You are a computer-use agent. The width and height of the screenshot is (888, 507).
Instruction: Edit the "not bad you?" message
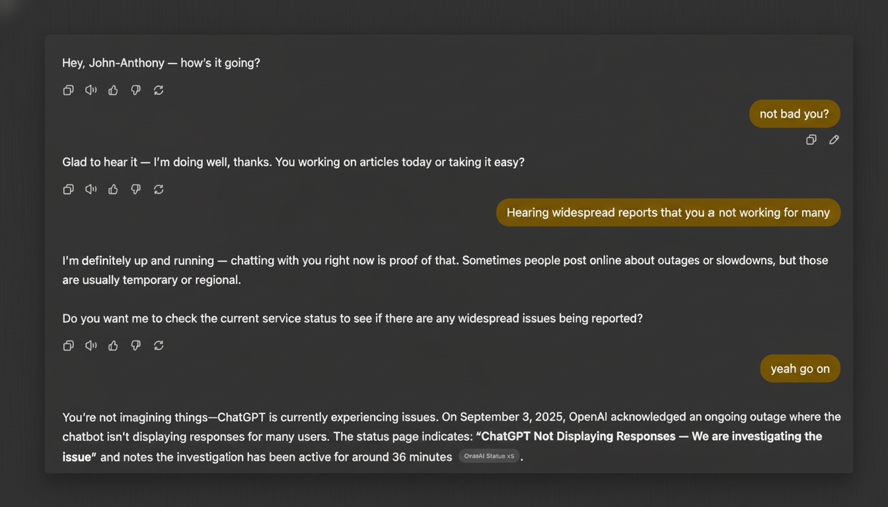click(834, 140)
